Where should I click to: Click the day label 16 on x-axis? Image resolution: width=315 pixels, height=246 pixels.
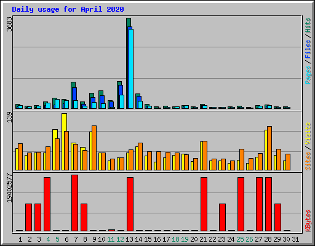click(x=157, y=239)
